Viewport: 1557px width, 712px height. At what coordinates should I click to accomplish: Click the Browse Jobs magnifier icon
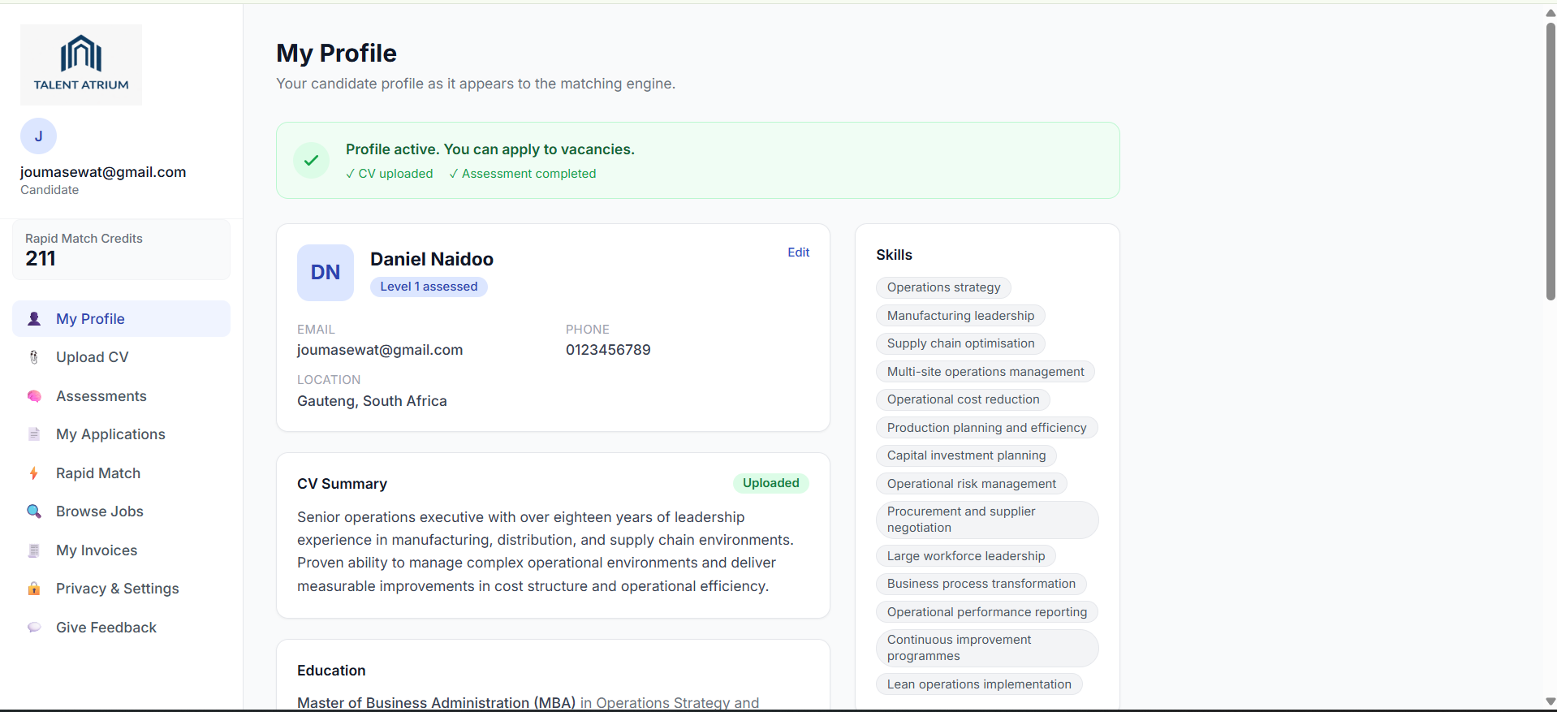click(34, 511)
